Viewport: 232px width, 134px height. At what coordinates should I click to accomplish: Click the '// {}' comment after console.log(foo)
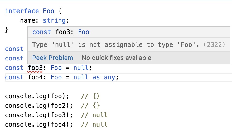(x=90, y=96)
